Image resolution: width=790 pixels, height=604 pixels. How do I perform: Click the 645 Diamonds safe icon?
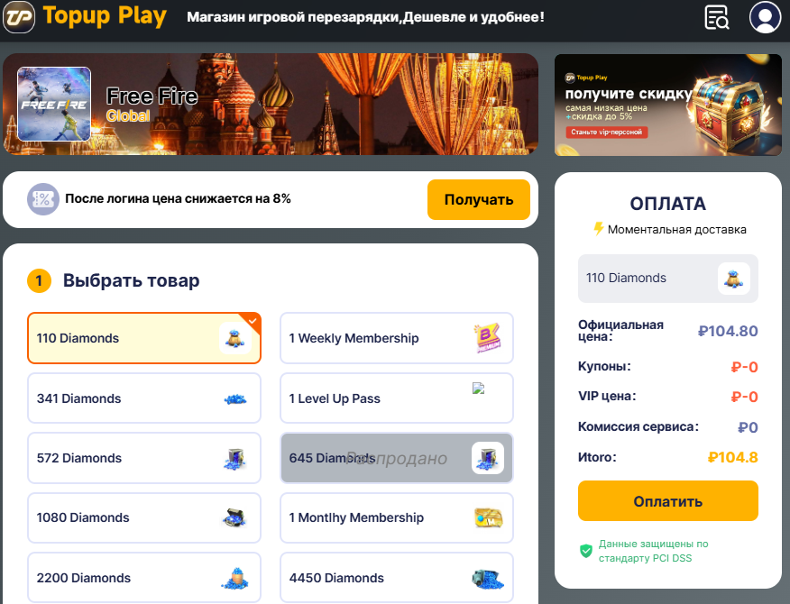(x=488, y=458)
